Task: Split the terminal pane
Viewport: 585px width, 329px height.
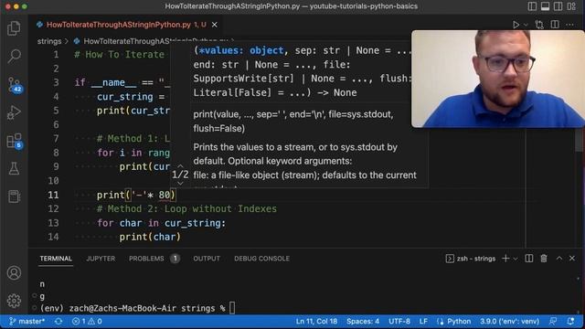Action: 529,259
